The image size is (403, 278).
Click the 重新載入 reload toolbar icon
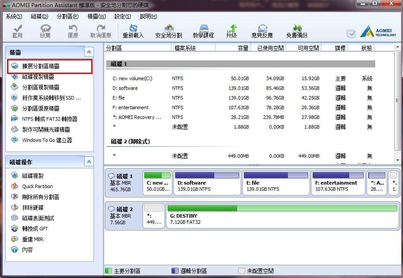point(133,31)
